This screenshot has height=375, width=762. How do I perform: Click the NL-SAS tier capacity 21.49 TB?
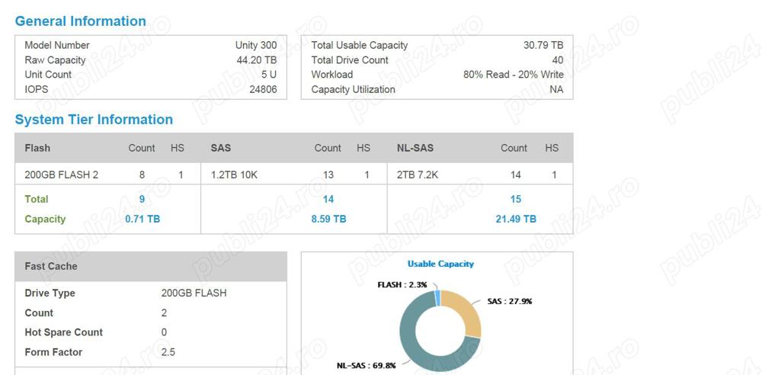(516, 219)
